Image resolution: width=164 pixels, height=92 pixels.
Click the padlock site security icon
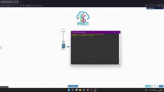(23, 5)
